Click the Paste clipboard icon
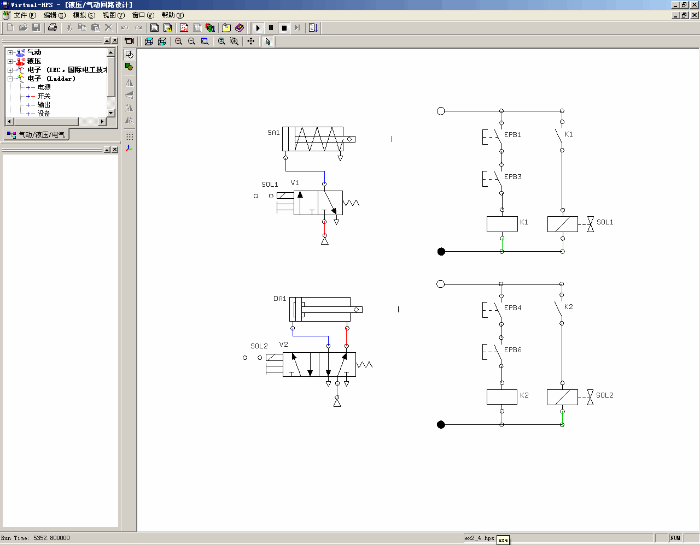 click(95, 28)
